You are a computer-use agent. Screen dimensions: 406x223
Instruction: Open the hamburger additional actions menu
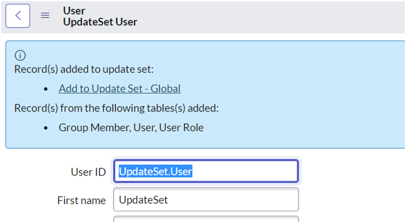click(x=46, y=16)
